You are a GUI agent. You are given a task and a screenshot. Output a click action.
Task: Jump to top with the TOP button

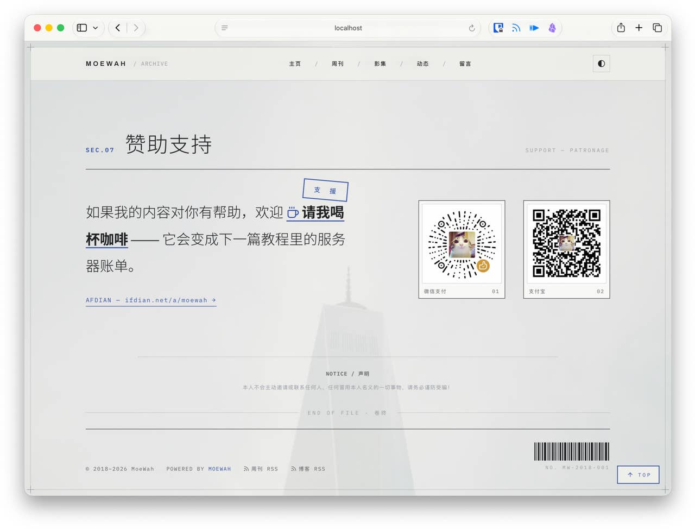coord(638,475)
